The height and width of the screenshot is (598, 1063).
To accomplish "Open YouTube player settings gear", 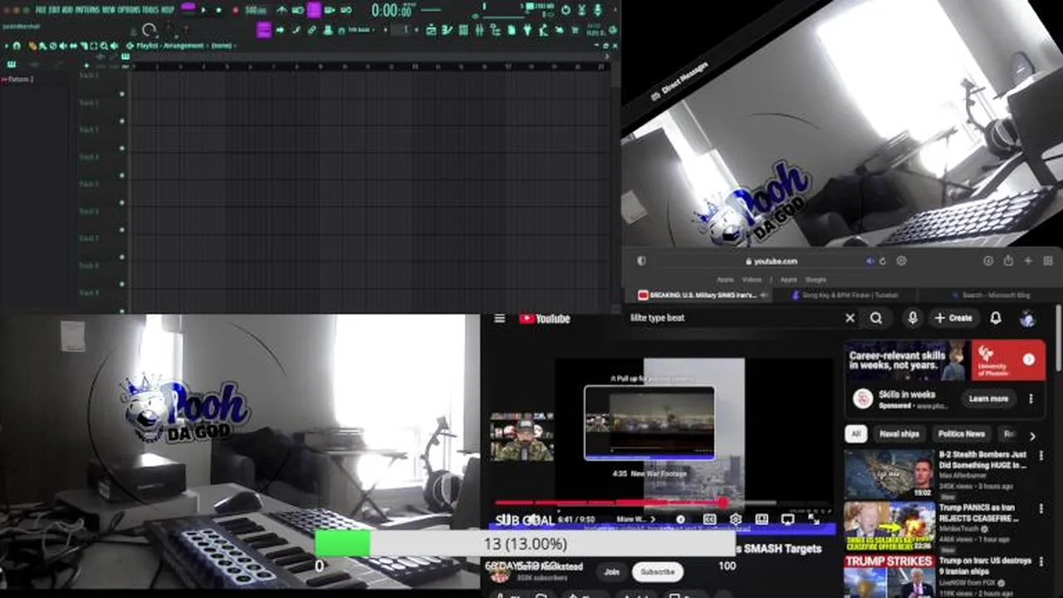I will coord(735,519).
